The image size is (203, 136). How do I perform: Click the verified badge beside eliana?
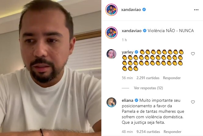136,100
